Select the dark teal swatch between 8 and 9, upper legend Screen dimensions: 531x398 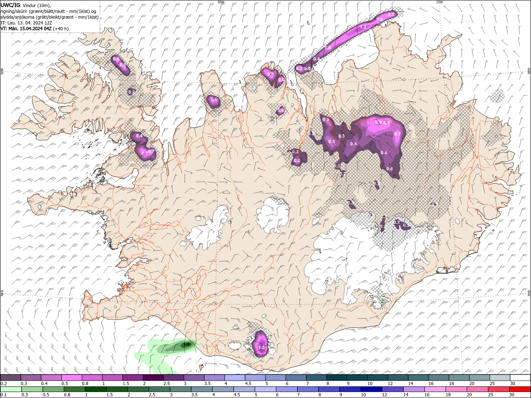[x=337, y=378]
